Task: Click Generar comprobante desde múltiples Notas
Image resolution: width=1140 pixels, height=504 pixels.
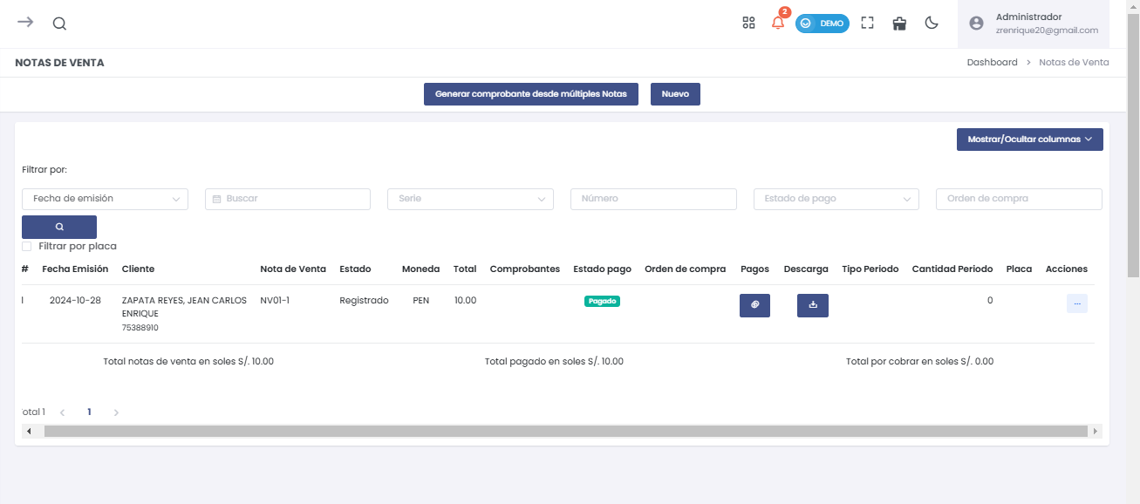Action: coord(531,94)
